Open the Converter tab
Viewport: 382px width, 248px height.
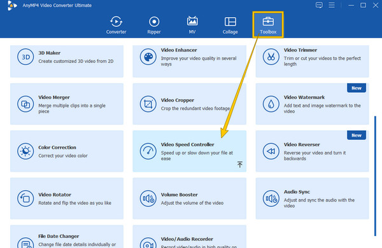(116, 25)
